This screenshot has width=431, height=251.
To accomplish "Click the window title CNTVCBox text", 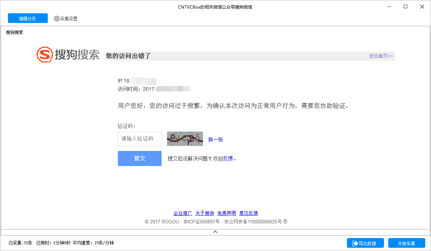I will point(215,7).
